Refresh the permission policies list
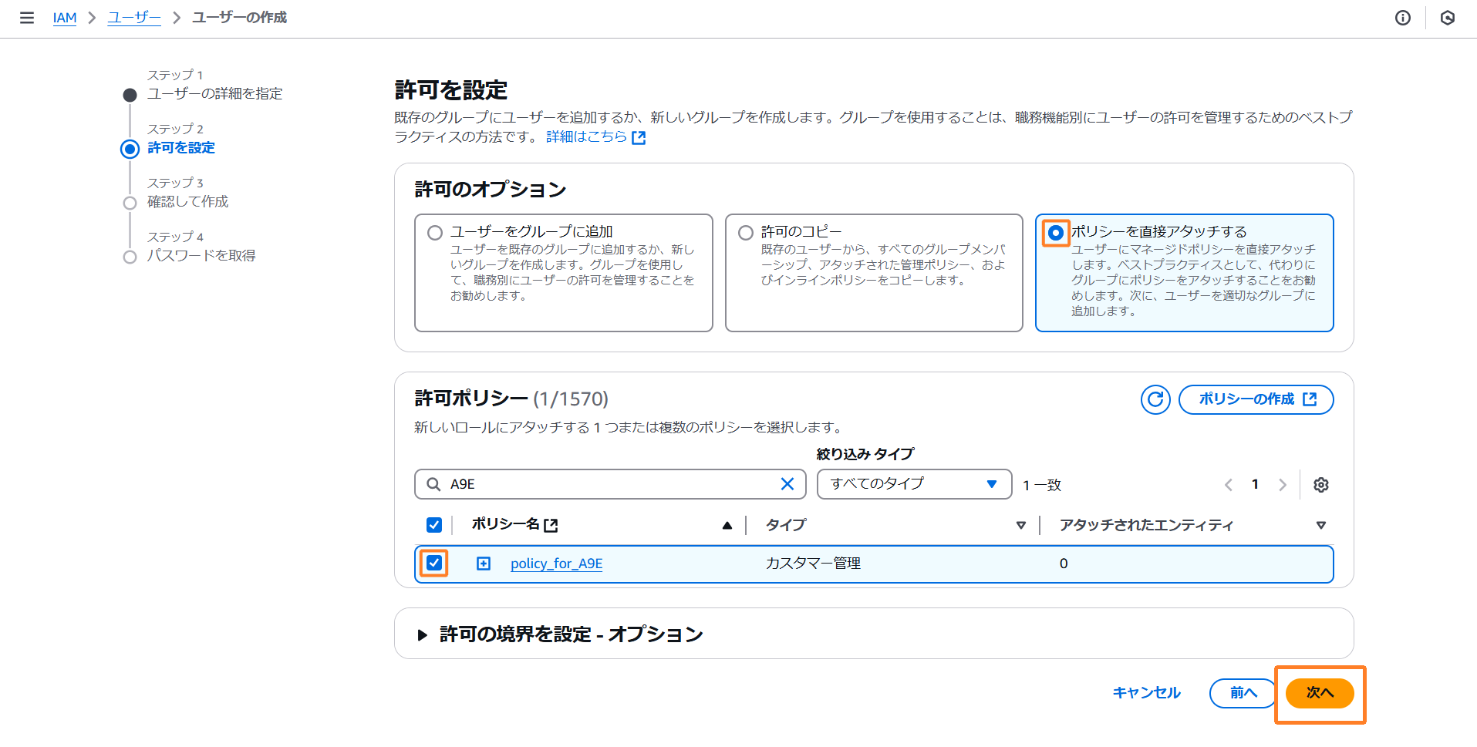Image resolution: width=1477 pixels, height=747 pixels. point(1155,399)
